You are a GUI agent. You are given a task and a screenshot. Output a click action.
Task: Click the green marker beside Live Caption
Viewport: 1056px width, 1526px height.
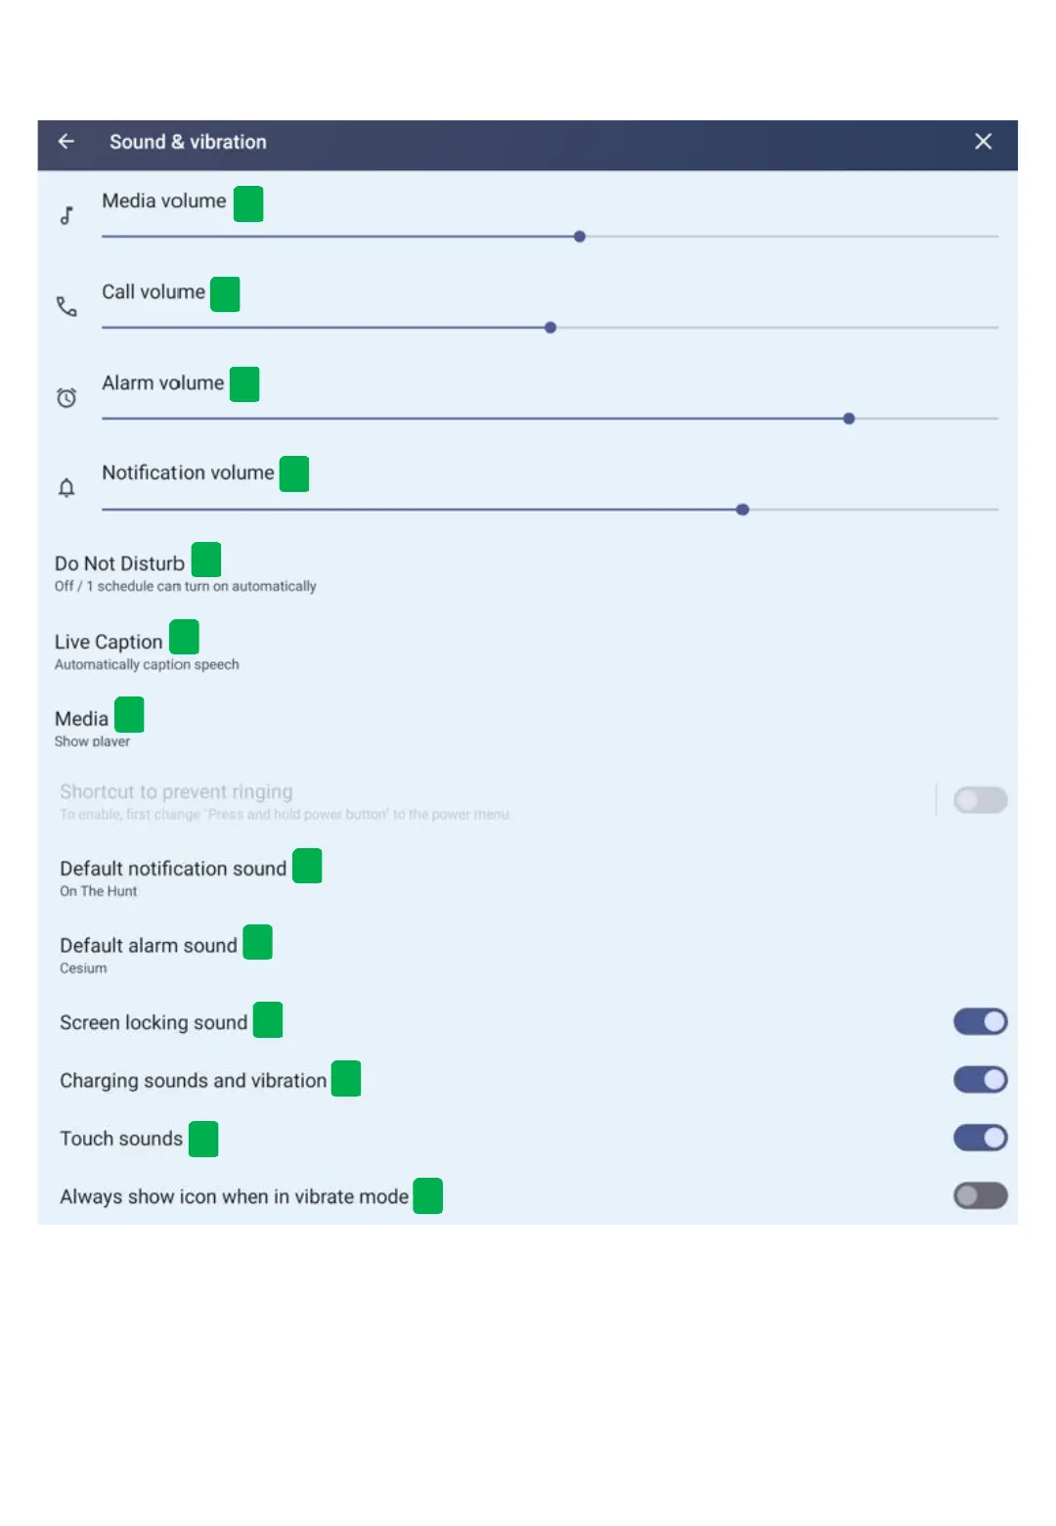click(x=184, y=637)
